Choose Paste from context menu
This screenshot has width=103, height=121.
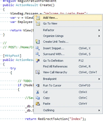[x=68, y=104]
